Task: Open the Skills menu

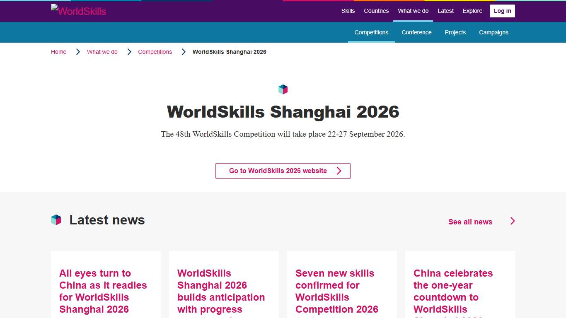Action: (x=348, y=11)
